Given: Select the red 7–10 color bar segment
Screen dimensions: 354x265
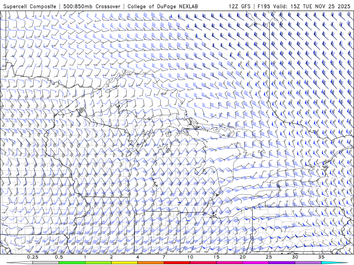Looking at the screenshot, I should (x=177, y=263).
